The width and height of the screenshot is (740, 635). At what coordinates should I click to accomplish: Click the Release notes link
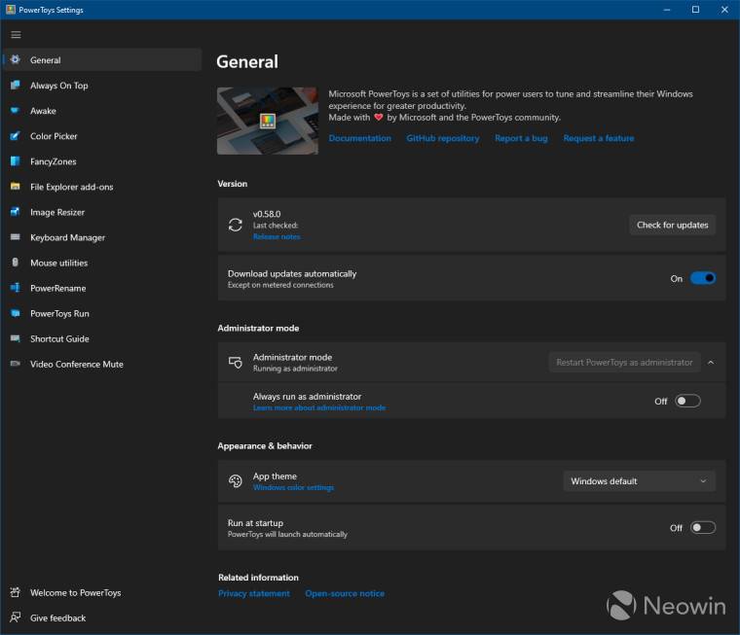click(277, 236)
